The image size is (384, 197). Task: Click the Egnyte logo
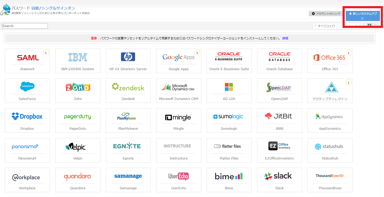[x=127, y=146]
